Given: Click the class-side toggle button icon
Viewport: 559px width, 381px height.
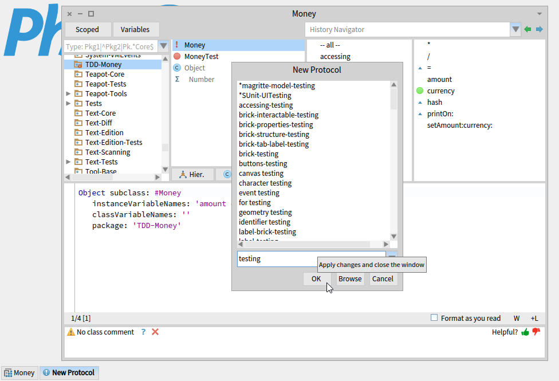Looking at the screenshot, I should 227,174.
